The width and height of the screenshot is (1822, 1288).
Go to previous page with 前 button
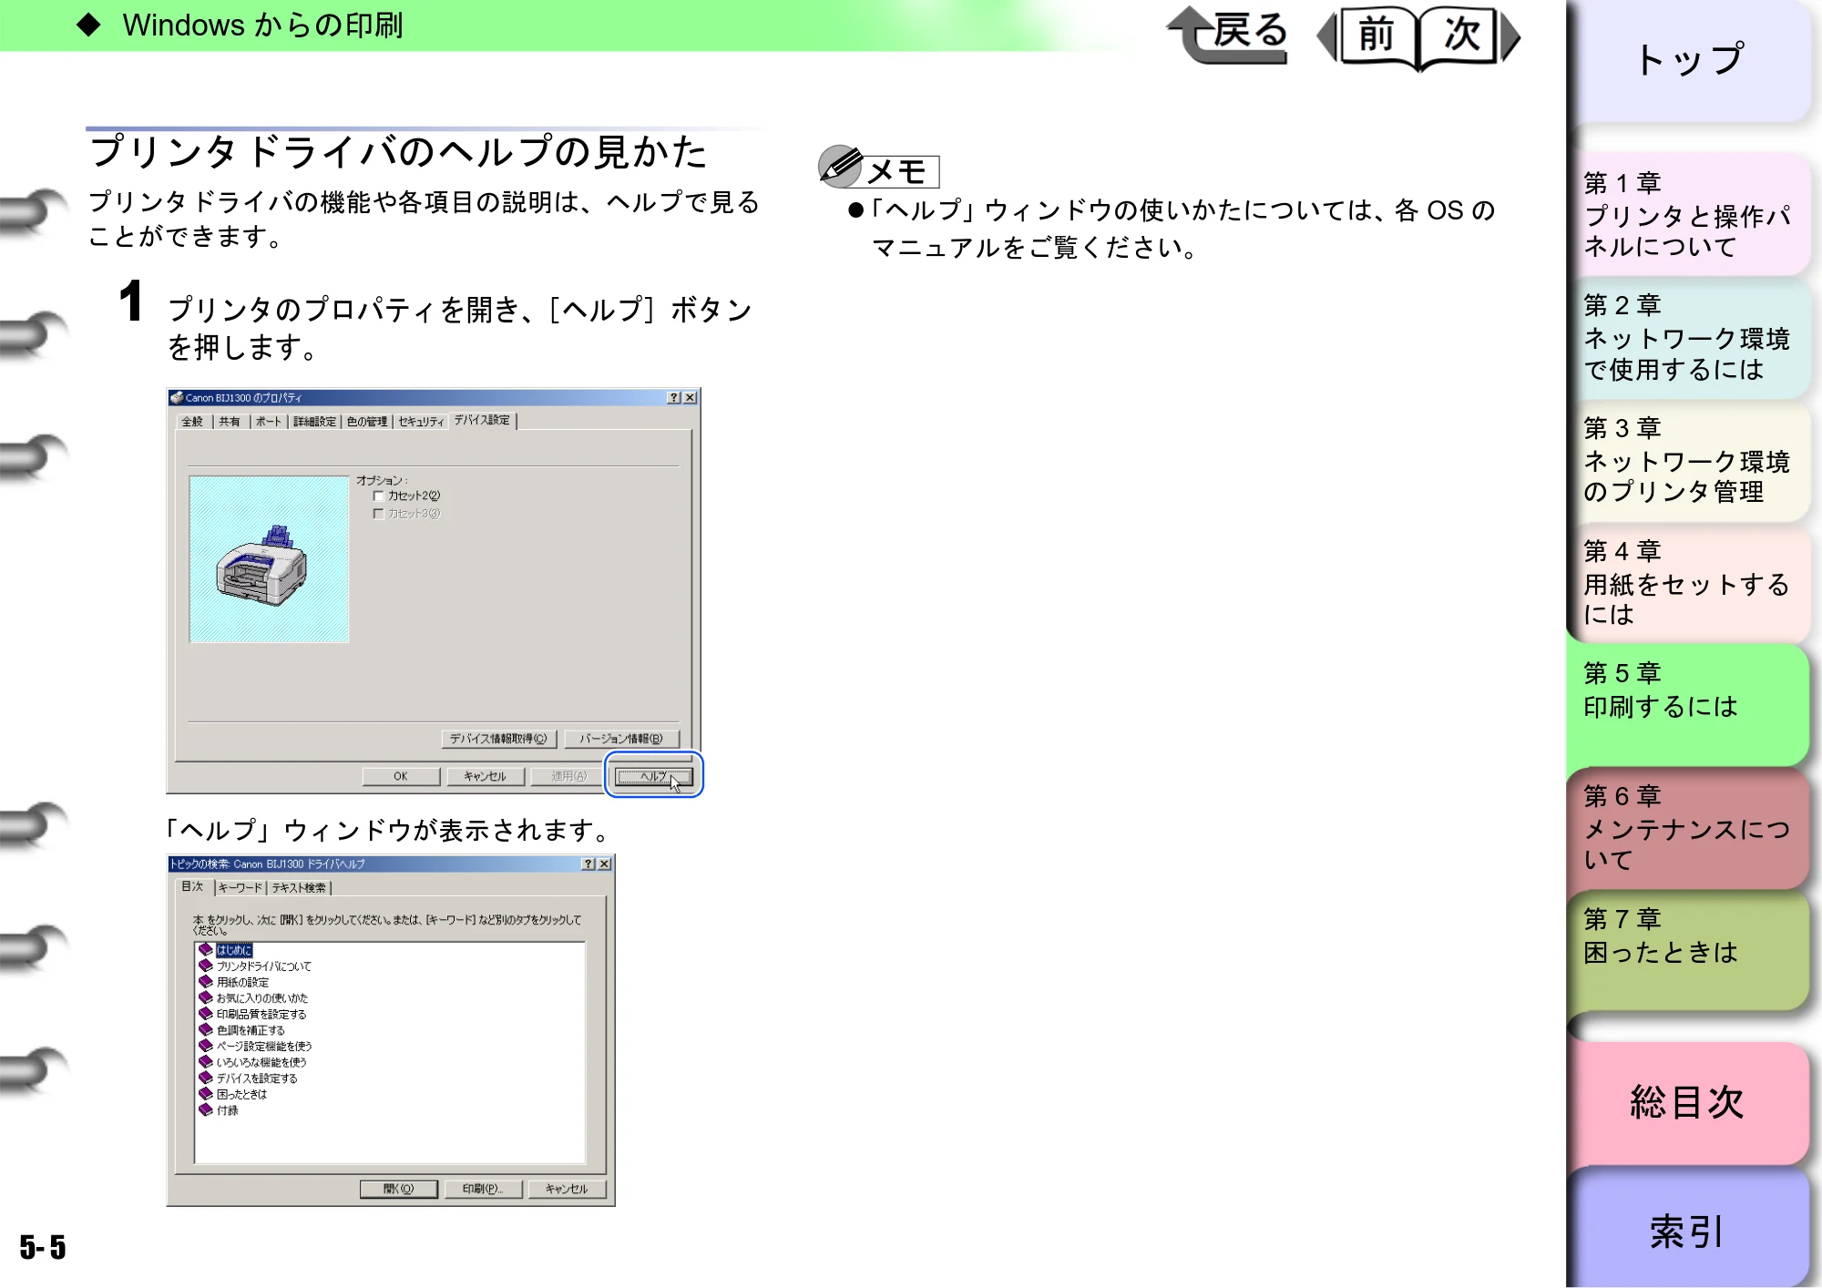(x=1368, y=36)
